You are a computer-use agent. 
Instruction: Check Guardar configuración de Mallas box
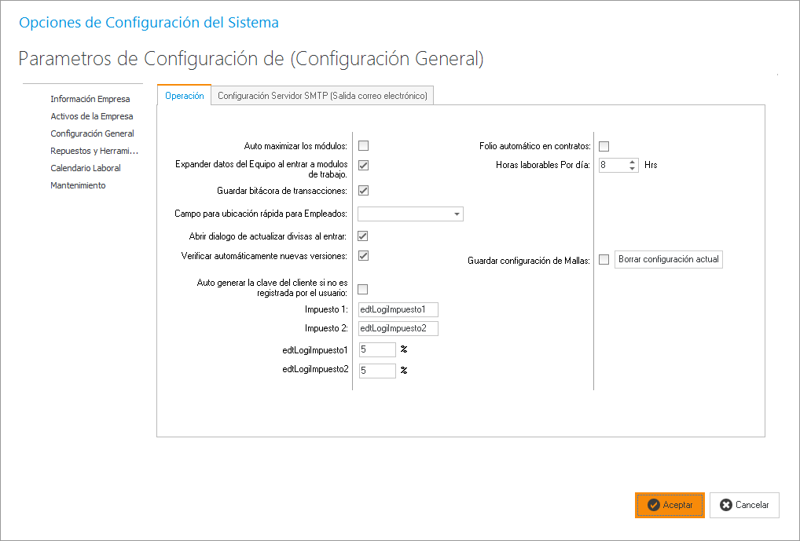604,259
